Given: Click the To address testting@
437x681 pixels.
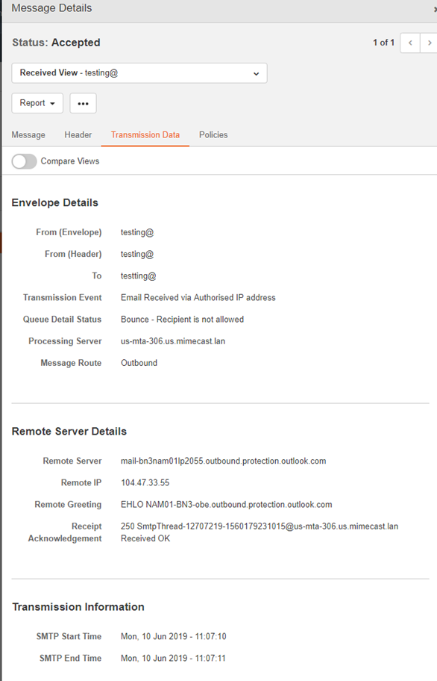Looking at the screenshot, I should (138, 276).
